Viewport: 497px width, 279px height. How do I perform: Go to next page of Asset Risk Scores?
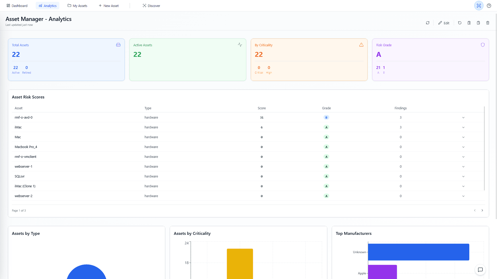pos(482,210)
